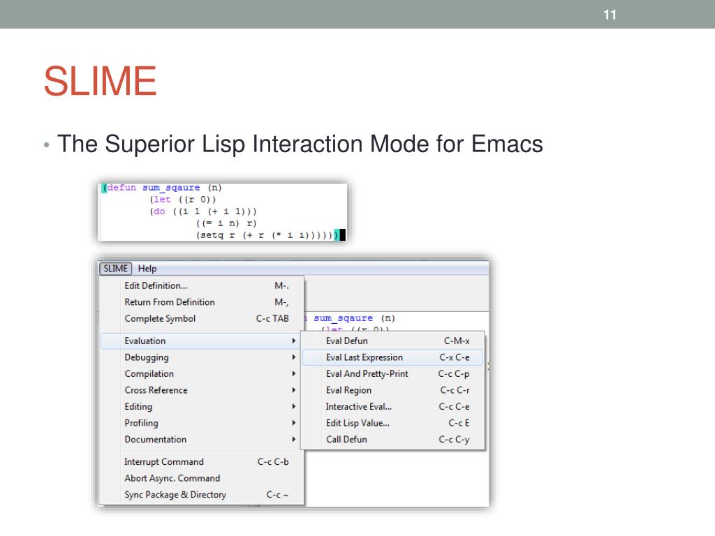Viewport: 715px width, 536px height.
Task: Choose Edit Lisp Value... entry
Action: coord(392,423)
